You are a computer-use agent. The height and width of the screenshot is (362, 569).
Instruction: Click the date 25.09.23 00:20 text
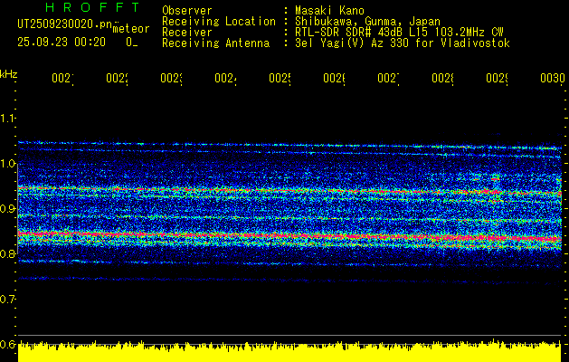62,43
